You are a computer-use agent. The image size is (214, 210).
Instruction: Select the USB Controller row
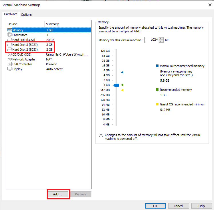point(49,64)
